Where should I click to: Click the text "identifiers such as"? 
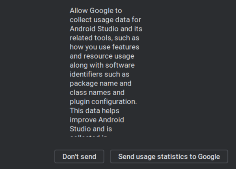pyautogui.click(x=100, y=74)
